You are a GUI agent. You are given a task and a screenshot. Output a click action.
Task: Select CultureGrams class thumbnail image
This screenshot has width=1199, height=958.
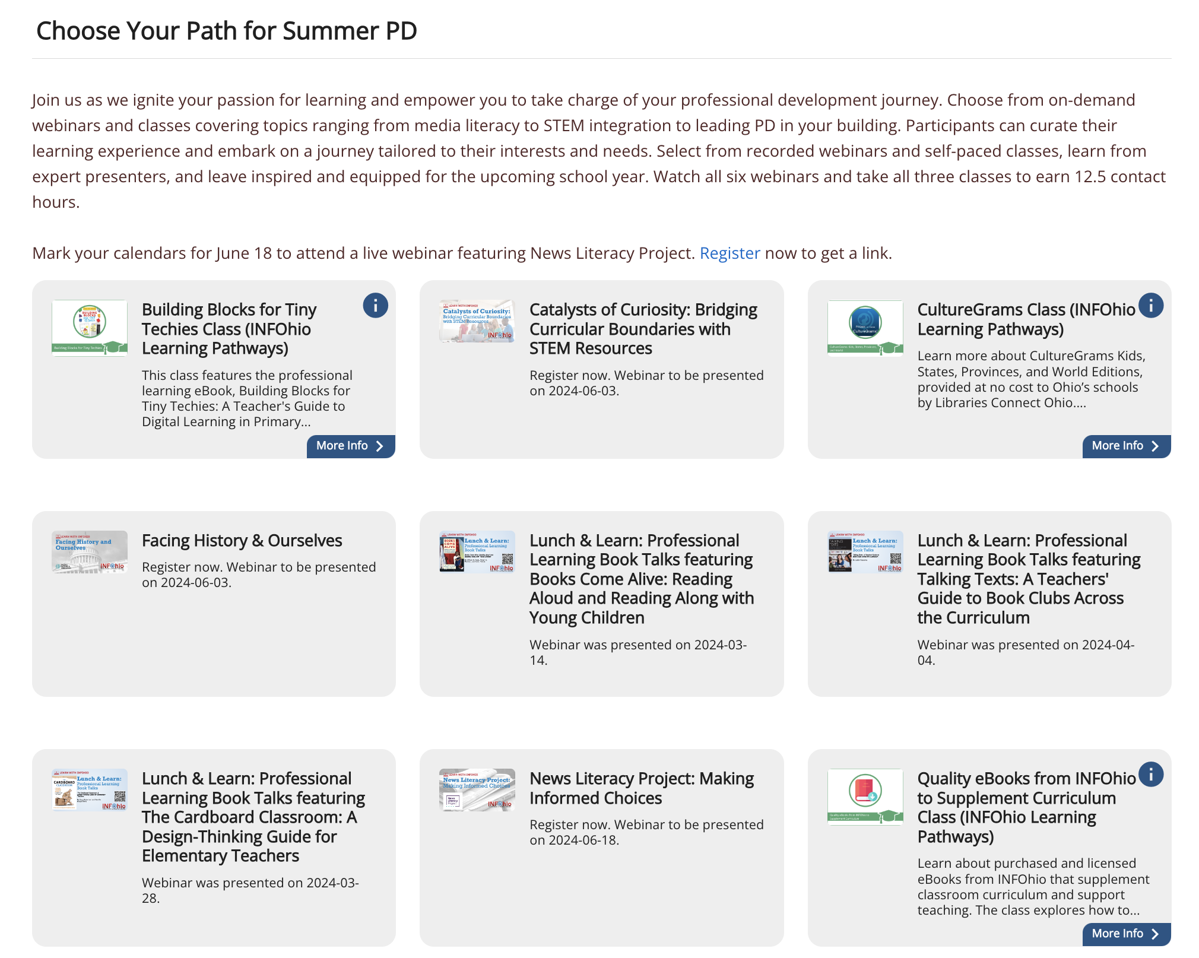point(865,328)
